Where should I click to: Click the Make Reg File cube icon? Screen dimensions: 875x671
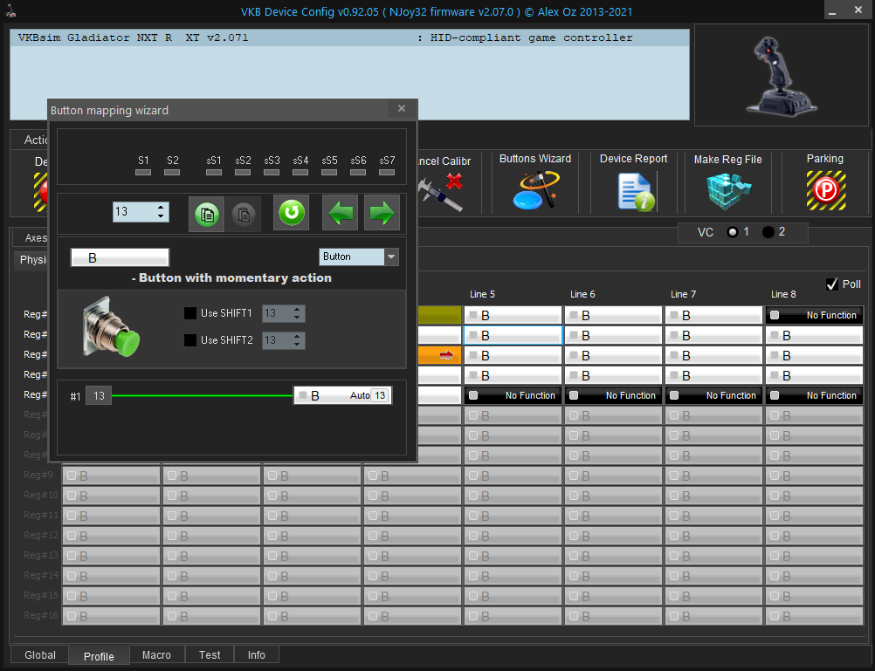click(x=727, y=191)
